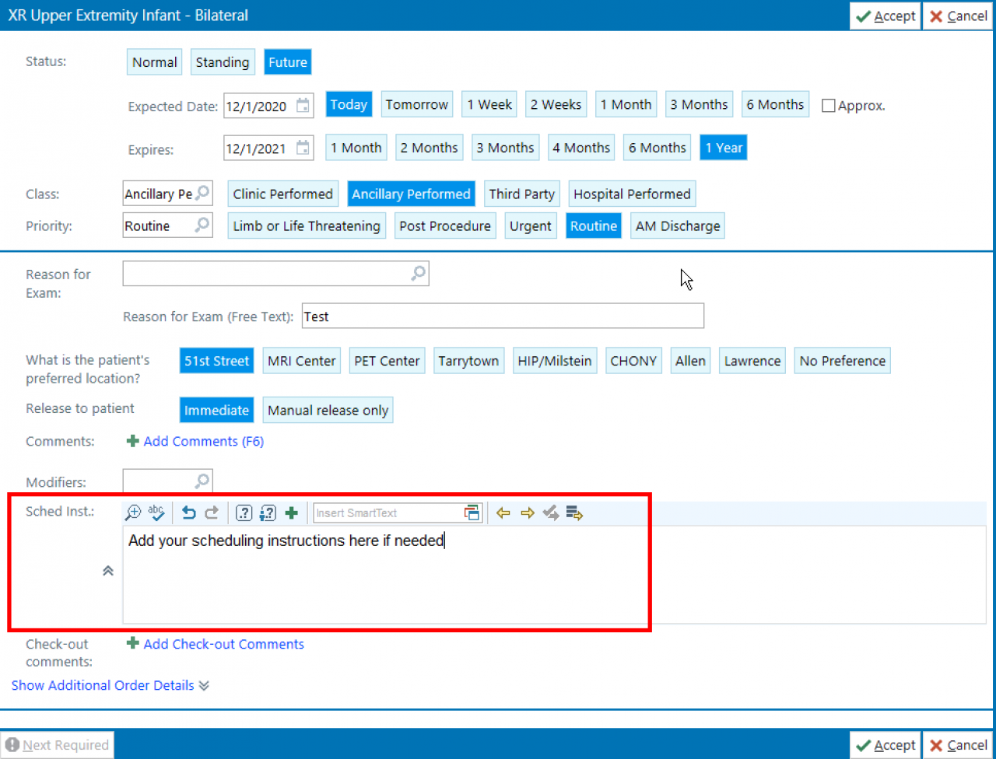Screen dimensions: 996x759
Task: Open the Insert SmartText dropdown
Action: (472, 512)
